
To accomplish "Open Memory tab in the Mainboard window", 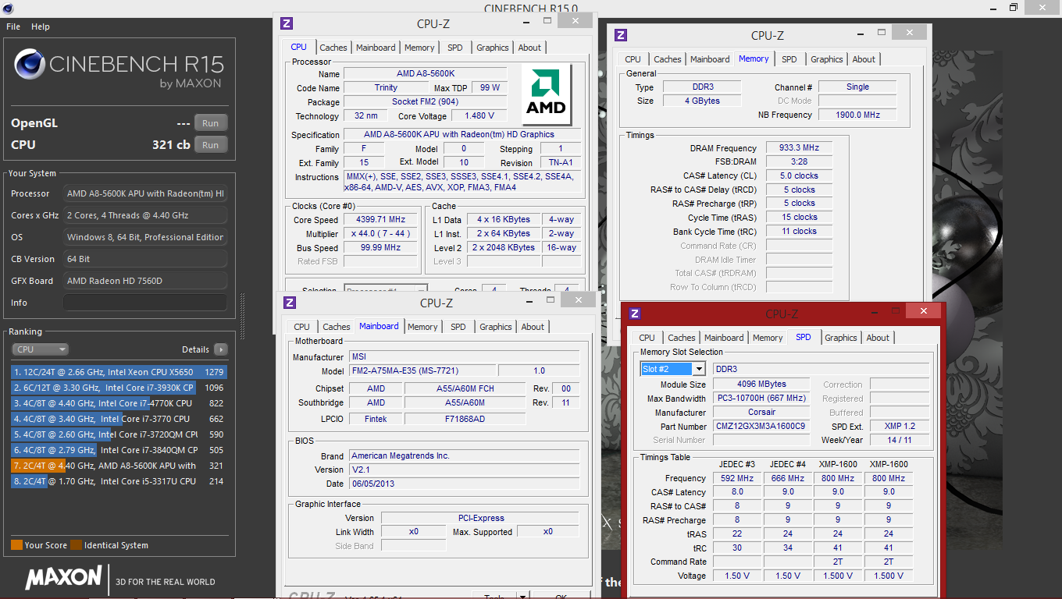I will click(x=422, y=327).
